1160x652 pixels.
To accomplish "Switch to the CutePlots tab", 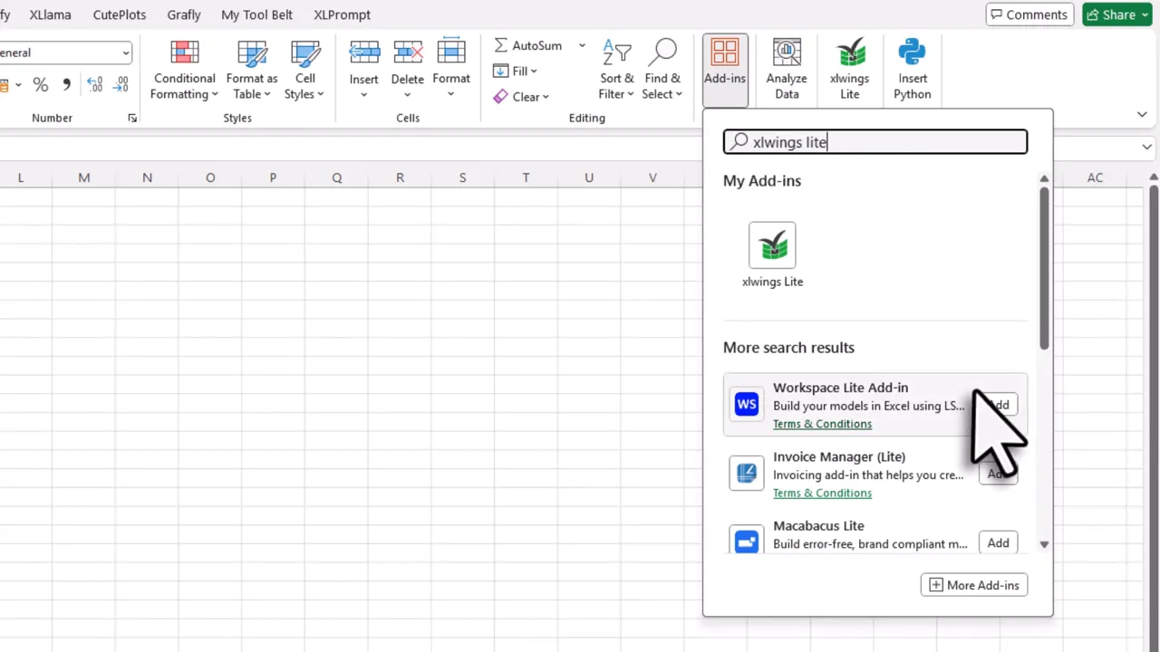I will click(119, 14).
